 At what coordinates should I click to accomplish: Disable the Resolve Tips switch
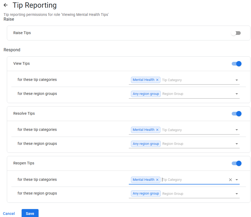(x=236, y=114)
